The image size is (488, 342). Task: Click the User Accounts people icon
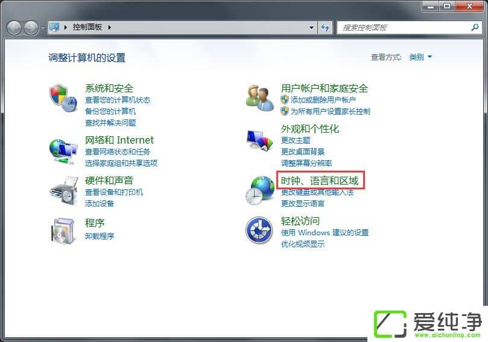pos(260,98)
